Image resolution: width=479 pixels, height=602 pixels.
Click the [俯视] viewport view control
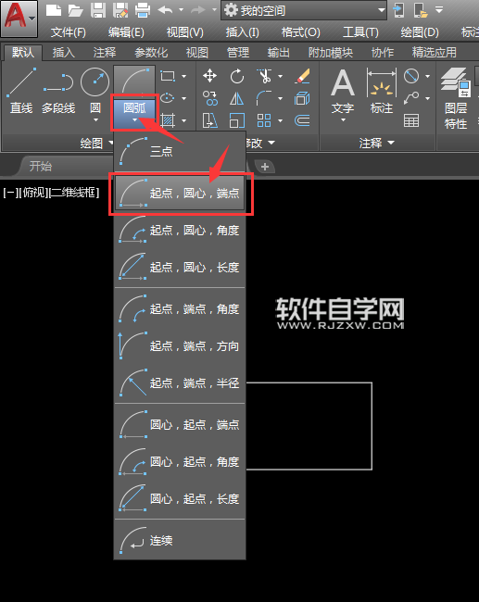pos(33,193)
